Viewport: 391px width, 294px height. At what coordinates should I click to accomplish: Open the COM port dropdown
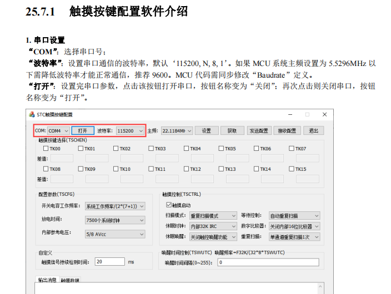tap(58, 131)
